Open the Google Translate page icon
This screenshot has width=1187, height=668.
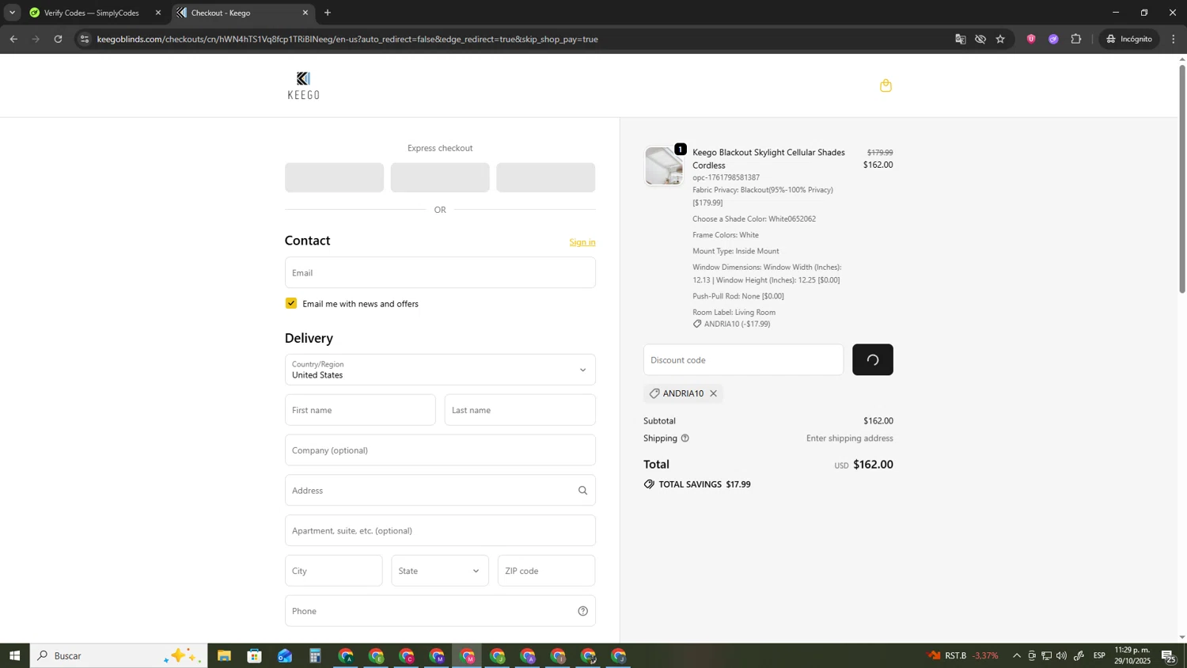(x=960, y=39)
